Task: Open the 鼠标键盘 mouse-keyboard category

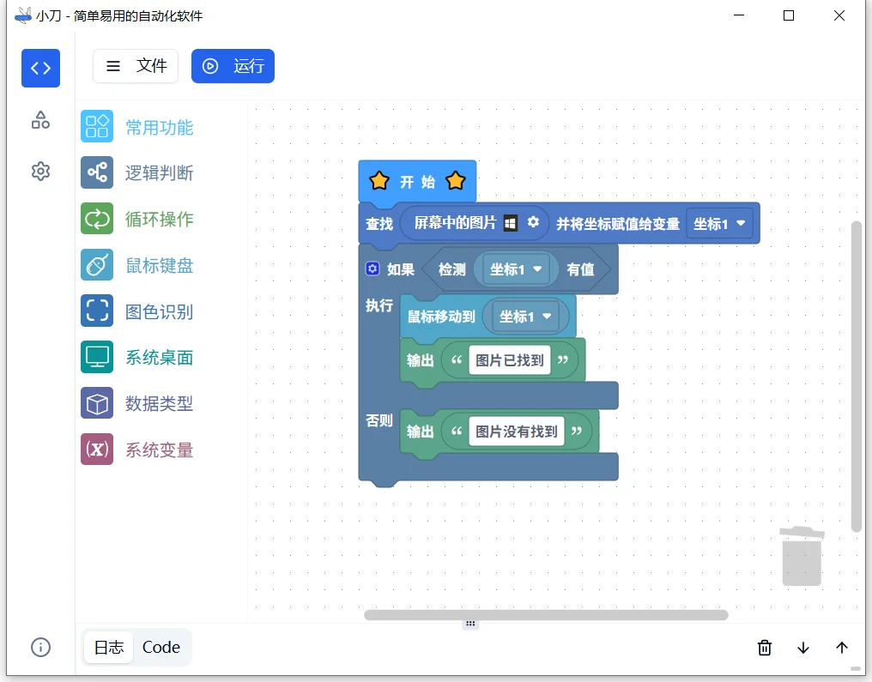Action: click(x=96, y=265)
